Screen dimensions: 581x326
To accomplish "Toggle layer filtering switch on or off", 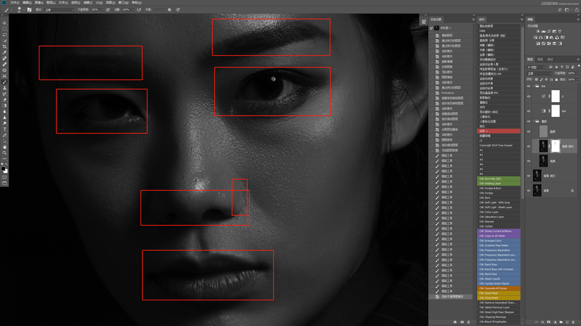I will [x=579, y=67].
